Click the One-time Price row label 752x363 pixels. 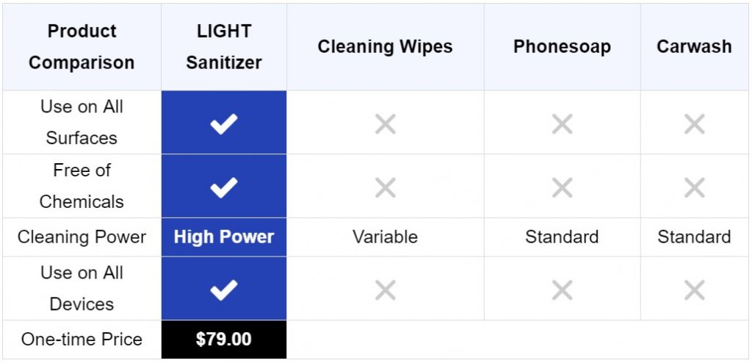click(x=82, y=339)
